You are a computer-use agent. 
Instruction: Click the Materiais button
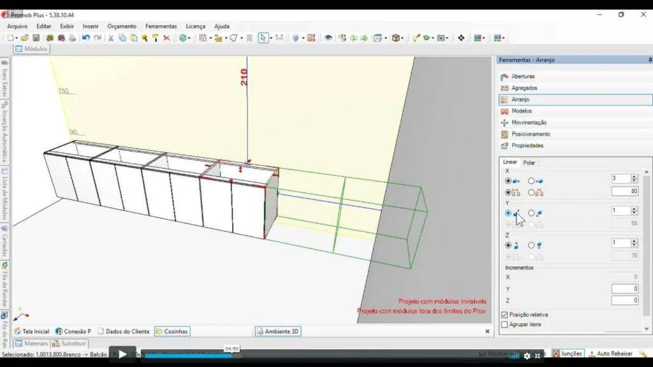click(x=32, y=343)
